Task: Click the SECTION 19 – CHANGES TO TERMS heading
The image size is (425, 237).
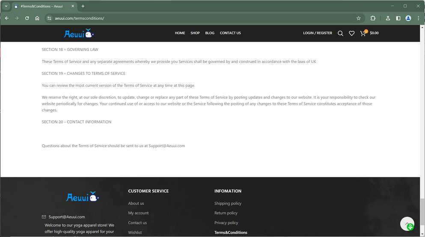Action: point(83,74)
